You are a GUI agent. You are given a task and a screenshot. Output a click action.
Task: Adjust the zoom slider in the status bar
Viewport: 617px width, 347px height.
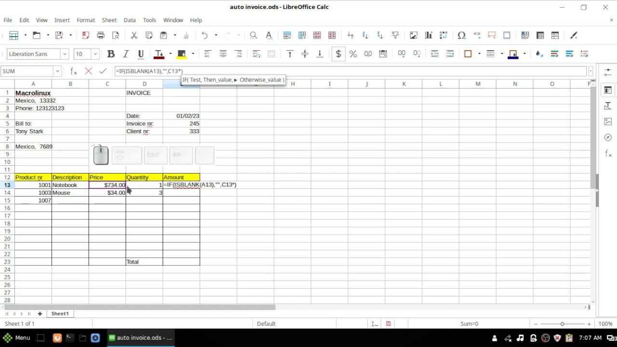coord(562,324)
